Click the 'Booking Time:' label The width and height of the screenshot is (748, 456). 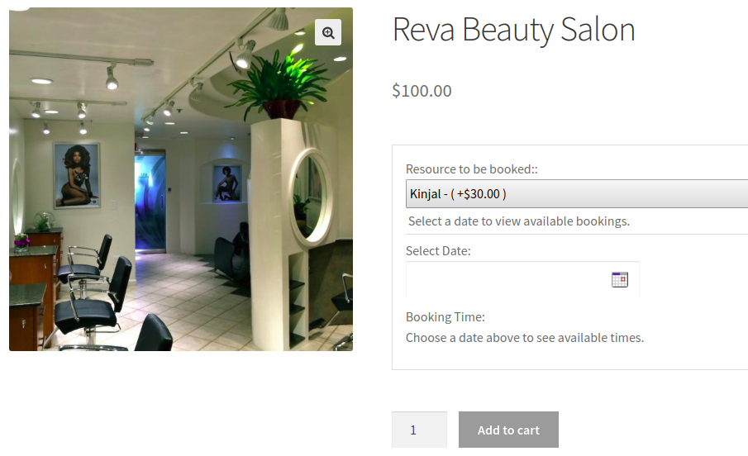[445, 316]
